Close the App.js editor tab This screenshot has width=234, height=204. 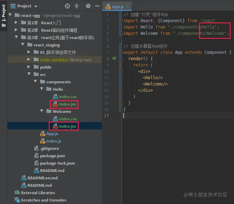(128, 6)
